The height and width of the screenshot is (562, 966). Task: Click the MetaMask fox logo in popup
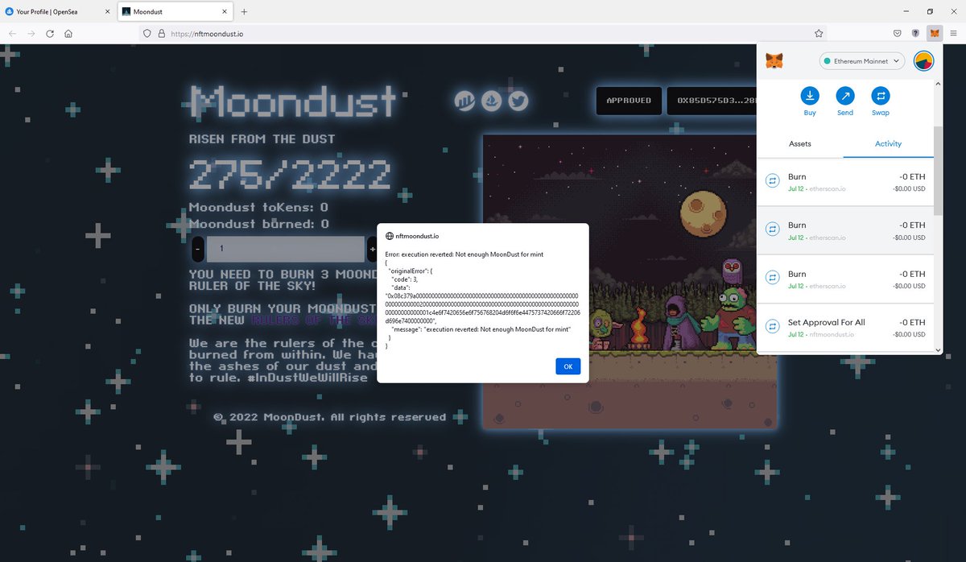(x=774, y=60)
